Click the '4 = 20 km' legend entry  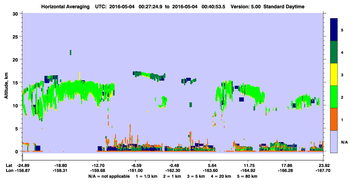[x=221, y=176]
